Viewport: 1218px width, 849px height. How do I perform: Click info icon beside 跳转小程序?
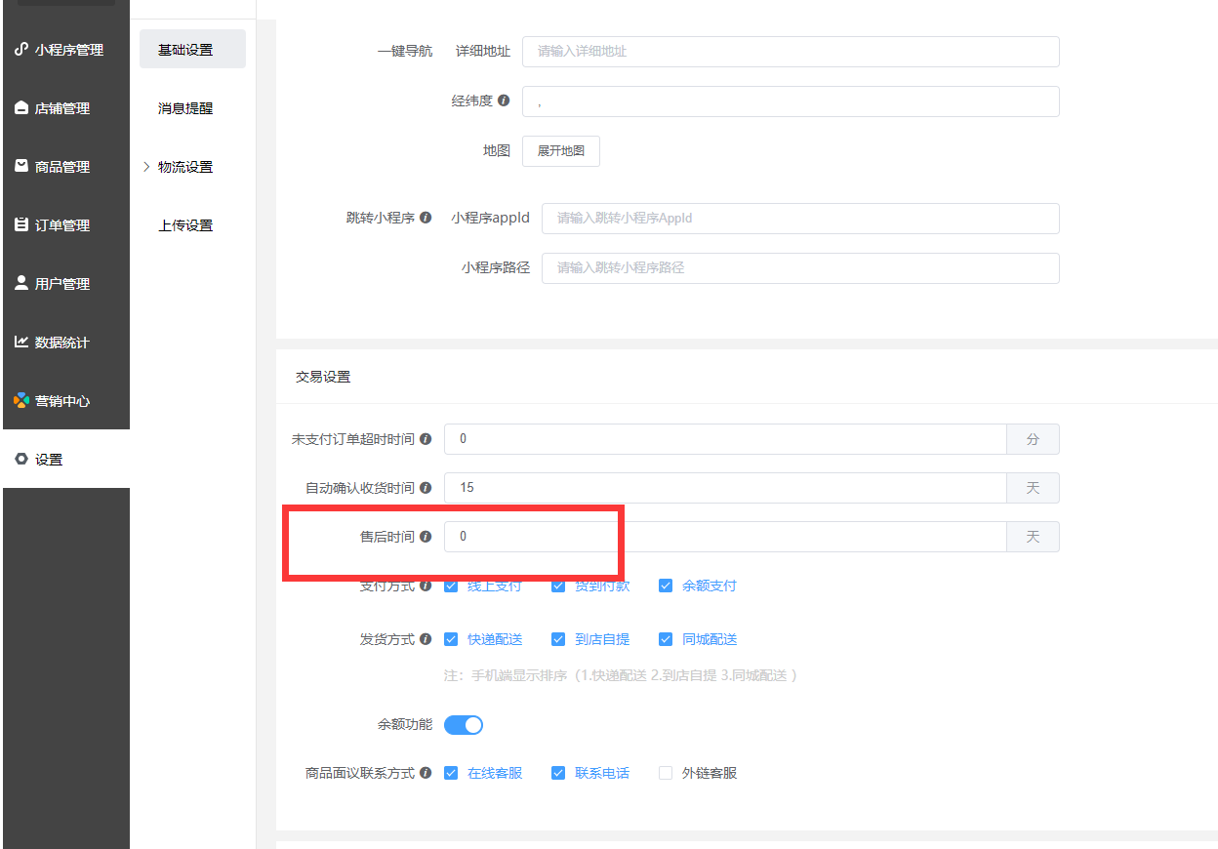(x=426, y=218)
